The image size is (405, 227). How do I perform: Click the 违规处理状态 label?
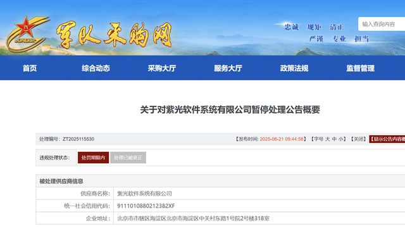click(54, 158)
